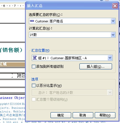Click the 区域 header in the report

pyautogui.click(x=3, y=64)
